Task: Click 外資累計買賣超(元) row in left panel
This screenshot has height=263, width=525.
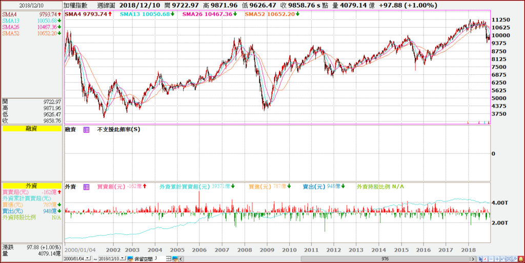Action: pyautogui.click(x=31, y=198)
